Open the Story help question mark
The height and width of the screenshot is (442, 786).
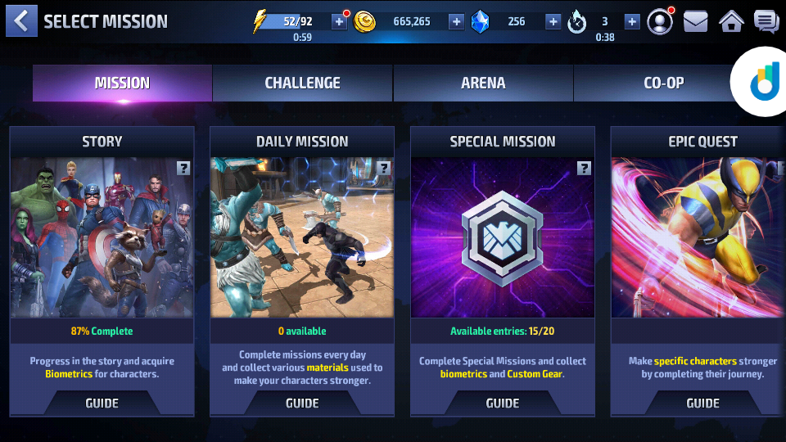(x=183, y=169)
